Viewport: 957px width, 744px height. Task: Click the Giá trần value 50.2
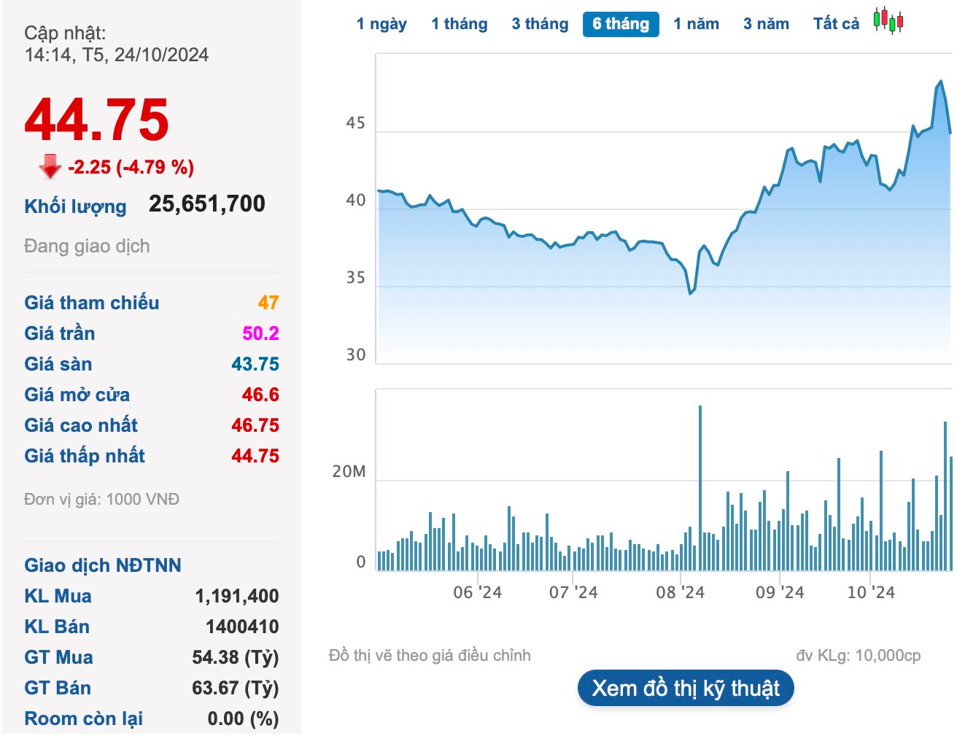(260, 333)
